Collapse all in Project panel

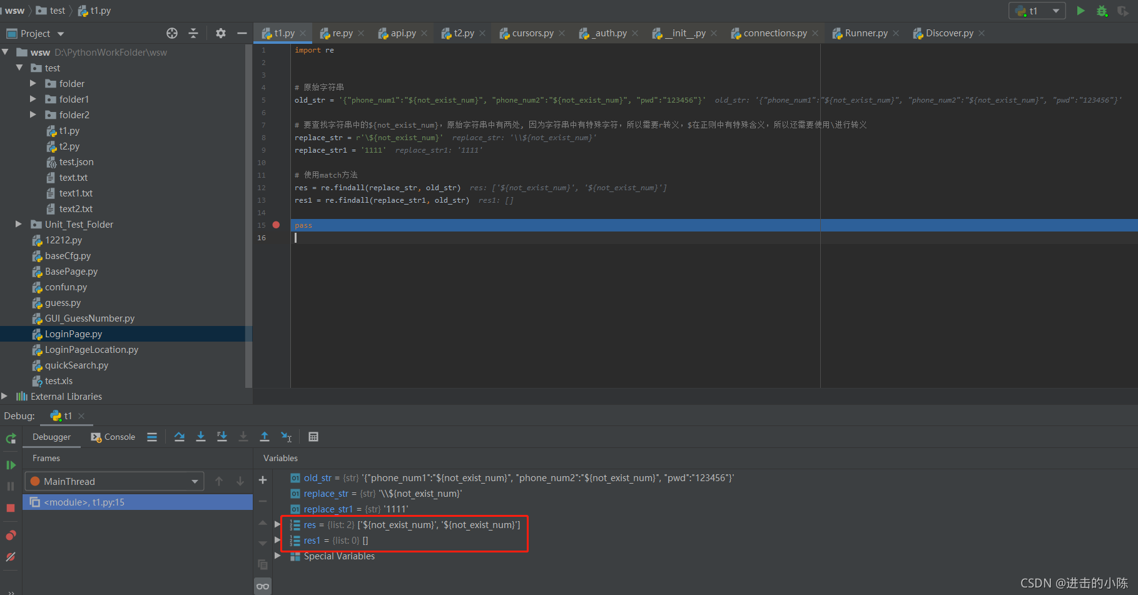pos(193,33)
